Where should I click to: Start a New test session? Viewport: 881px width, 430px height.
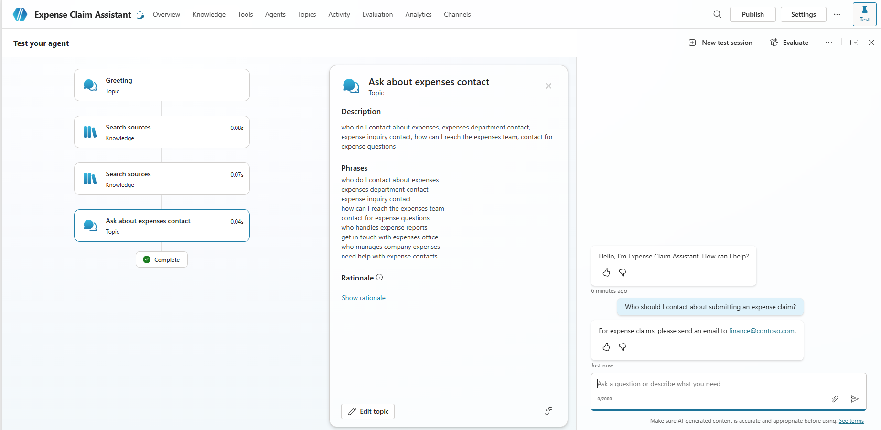720,43
